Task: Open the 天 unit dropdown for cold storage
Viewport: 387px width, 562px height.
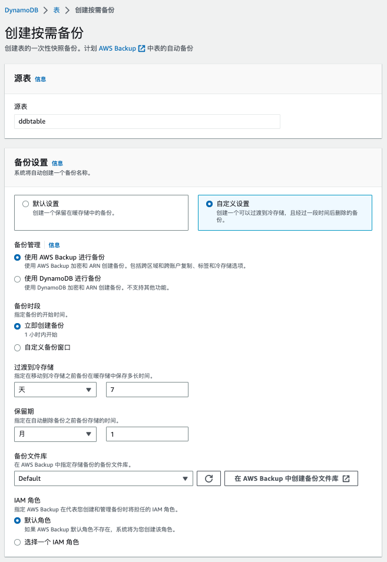Action: pos(55,390)
